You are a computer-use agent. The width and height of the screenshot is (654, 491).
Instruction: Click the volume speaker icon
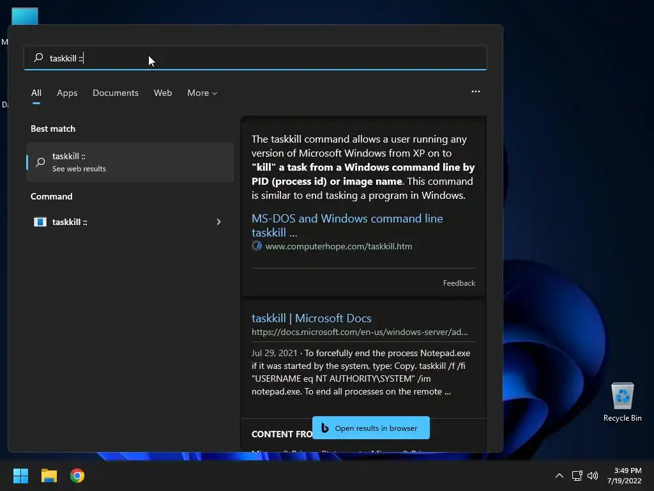(592, 476)
